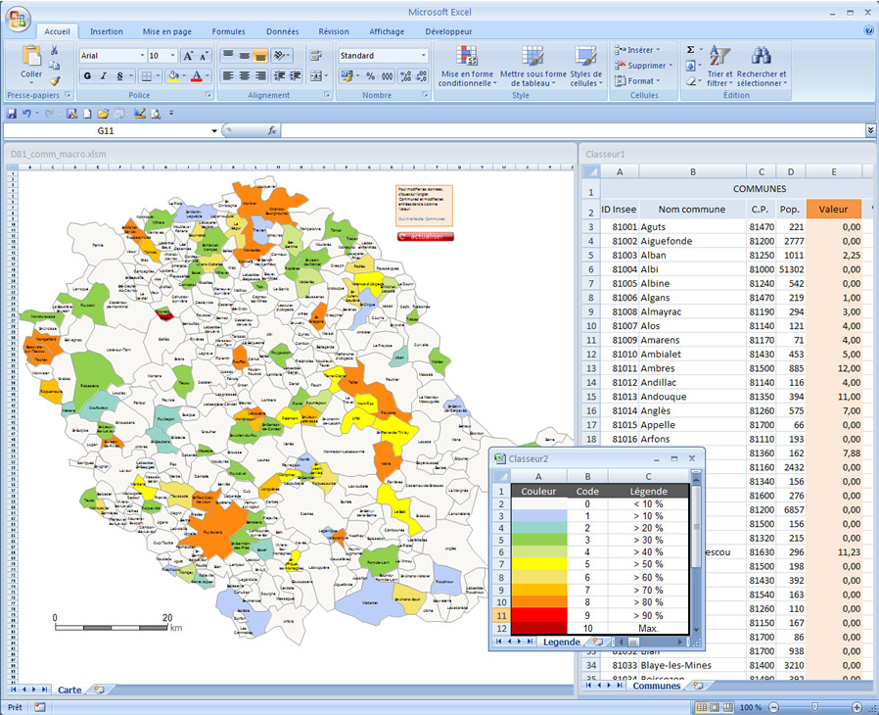Image resolution: width=879 pixels, height=715 pixels.
Task: Click the round Office button
Action: 18,19
